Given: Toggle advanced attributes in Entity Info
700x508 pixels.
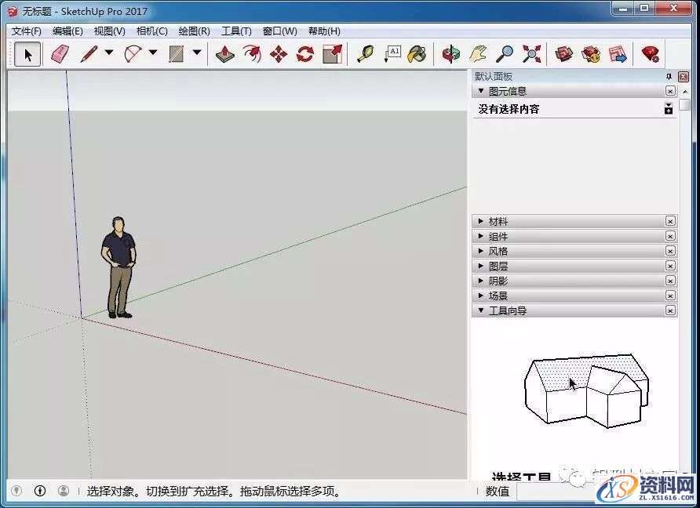Looking at the screenshot, I should (669, 108).
